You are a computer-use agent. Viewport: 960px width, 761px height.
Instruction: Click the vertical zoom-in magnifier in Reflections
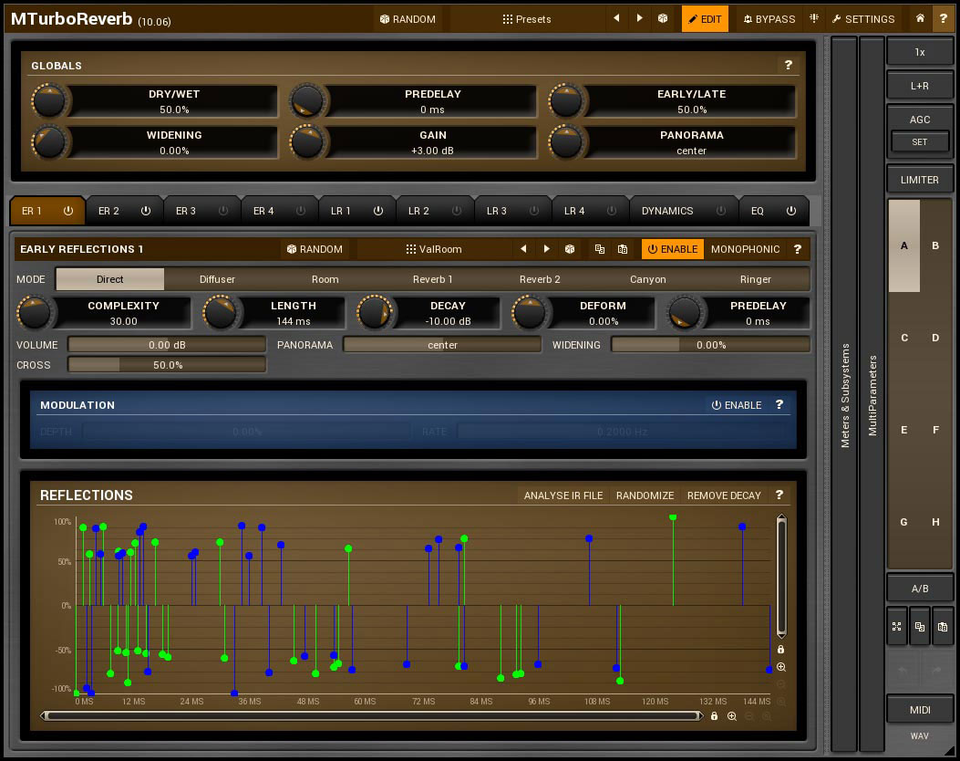[x=781, y=667]
